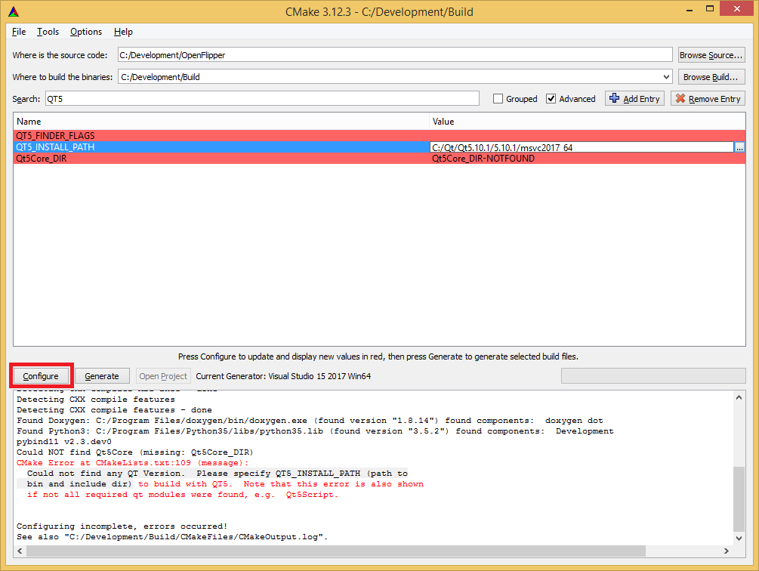This screenshot has height=571, width=759.
Task: Click the green plus icon on Add Entry
Action: point(612,98)
